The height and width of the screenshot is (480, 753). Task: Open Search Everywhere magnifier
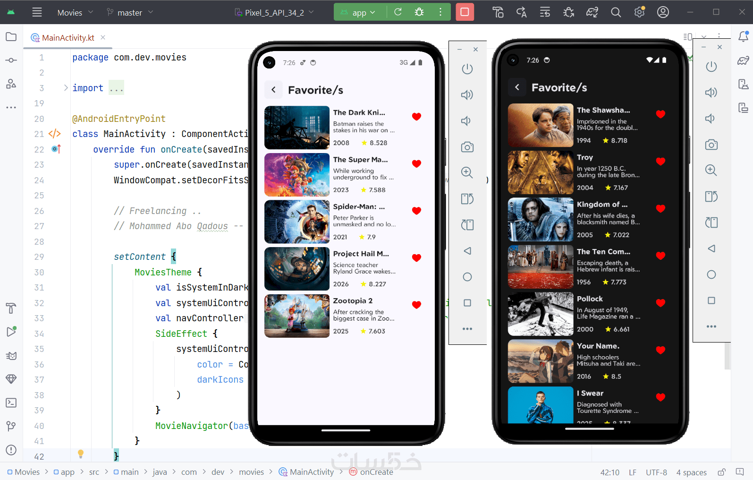tap(616, 12)
